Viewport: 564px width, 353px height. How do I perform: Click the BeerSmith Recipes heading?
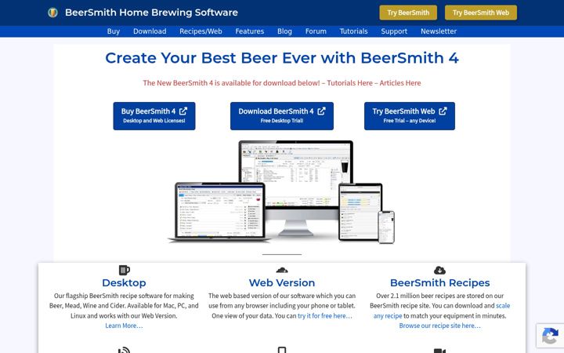(440, 282)
